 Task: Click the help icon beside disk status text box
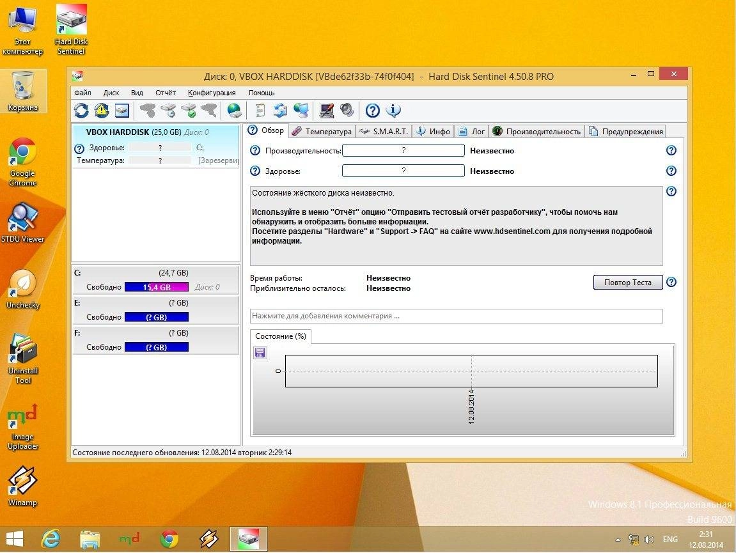671,191
